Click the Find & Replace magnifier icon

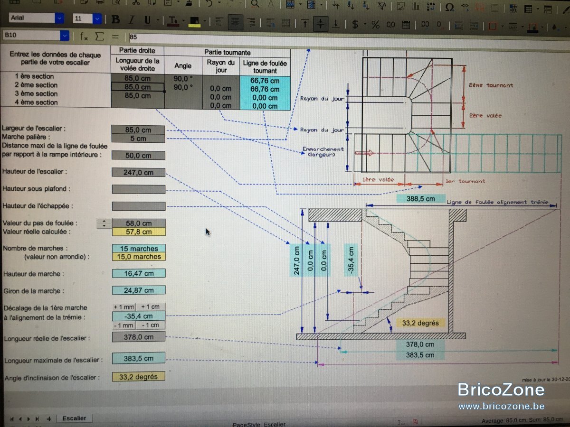[255, 4]
